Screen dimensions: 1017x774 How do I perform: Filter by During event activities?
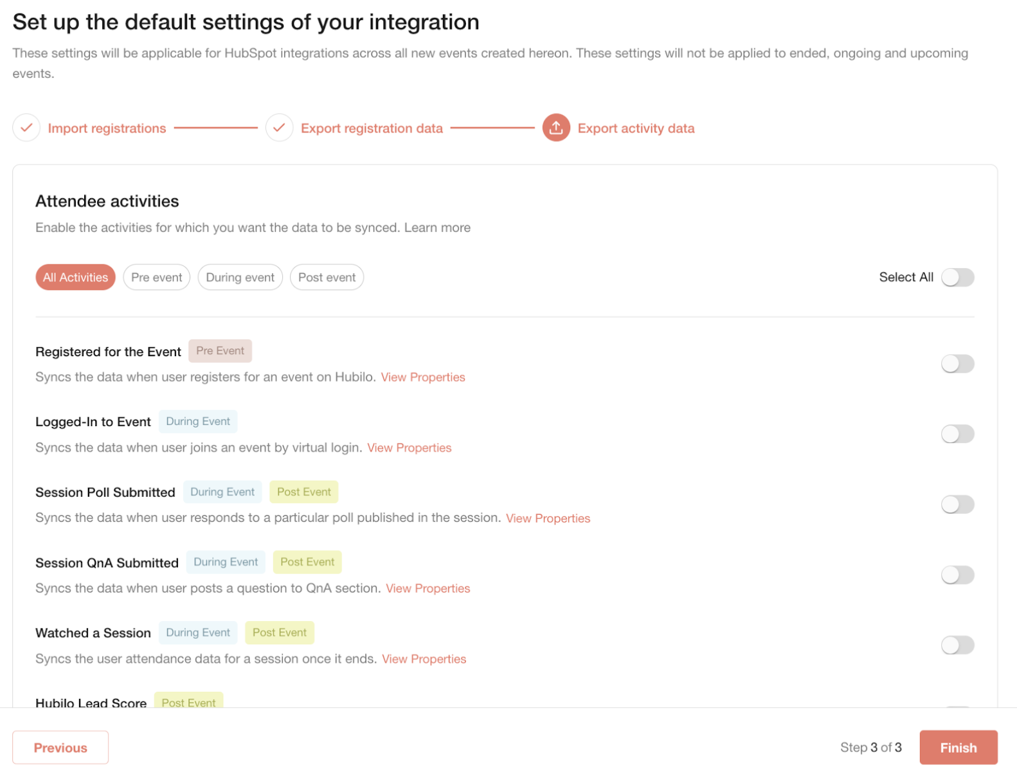[240, 277]
